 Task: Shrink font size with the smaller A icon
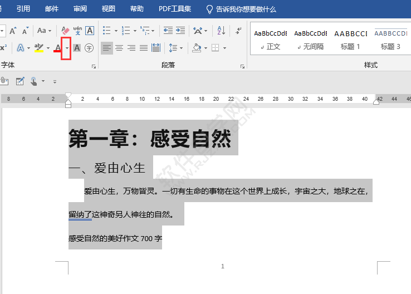coord(25,31)
